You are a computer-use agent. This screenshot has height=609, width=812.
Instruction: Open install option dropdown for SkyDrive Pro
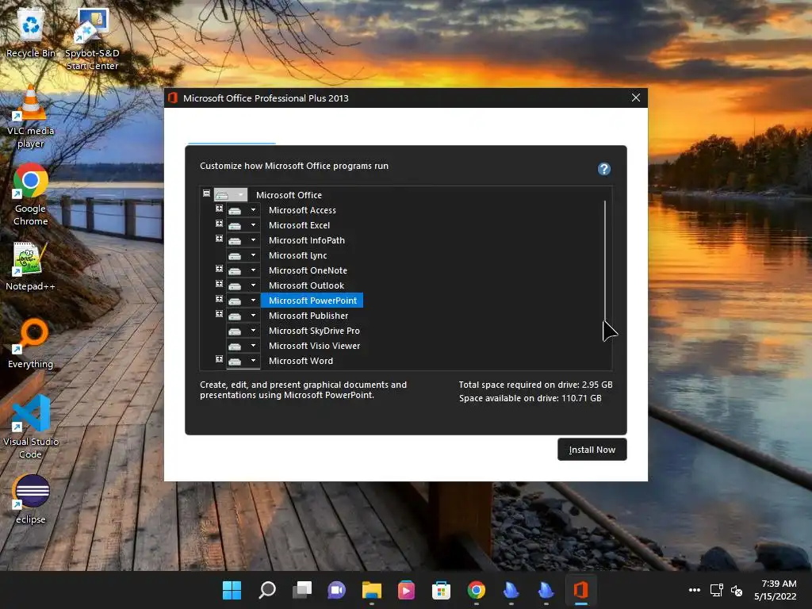tap(243, 331)
